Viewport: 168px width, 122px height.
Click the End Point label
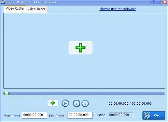56,116
